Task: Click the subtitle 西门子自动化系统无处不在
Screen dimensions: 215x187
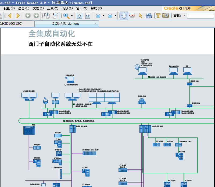Action: [x=60, y=44]
